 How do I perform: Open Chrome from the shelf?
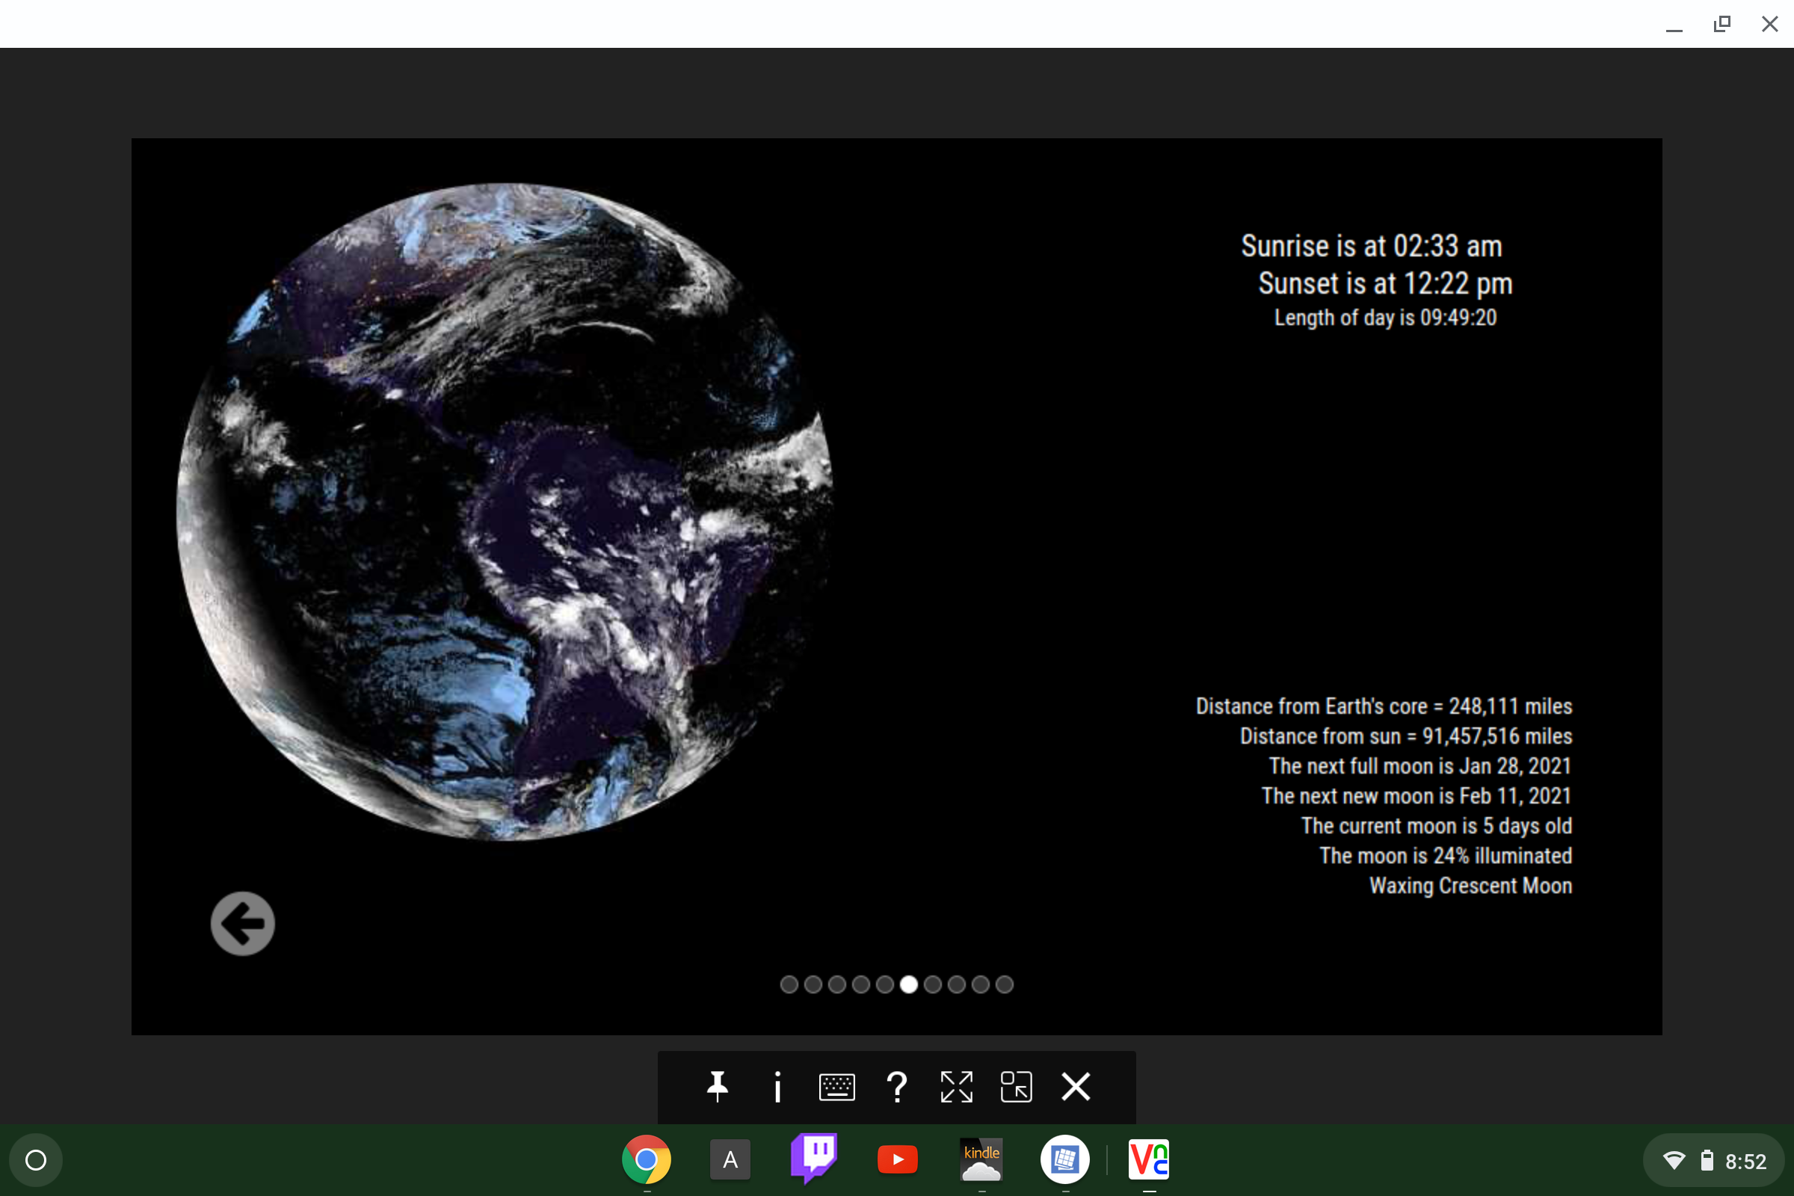(646, 1159)
